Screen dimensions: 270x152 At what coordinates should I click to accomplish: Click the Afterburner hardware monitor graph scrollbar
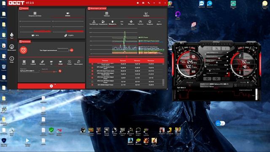(256, 94)
